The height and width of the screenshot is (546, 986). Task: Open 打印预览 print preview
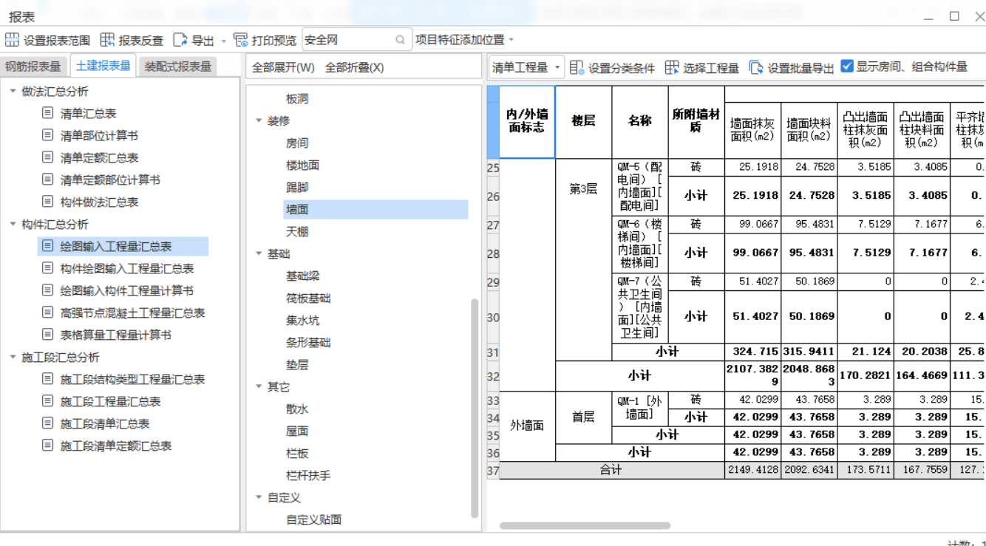pyautogui.click(x=265, y=40)
